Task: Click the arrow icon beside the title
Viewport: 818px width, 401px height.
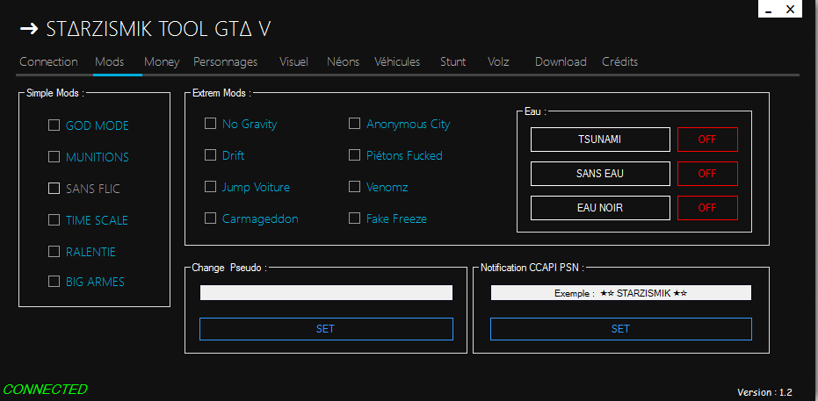Action: pos(29,29)
